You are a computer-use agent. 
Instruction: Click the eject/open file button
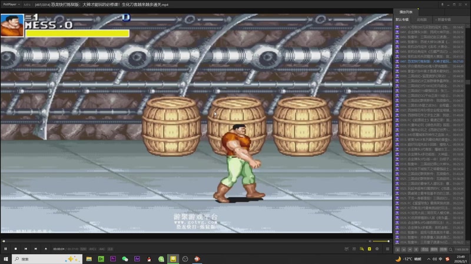(x=46, y=249)
